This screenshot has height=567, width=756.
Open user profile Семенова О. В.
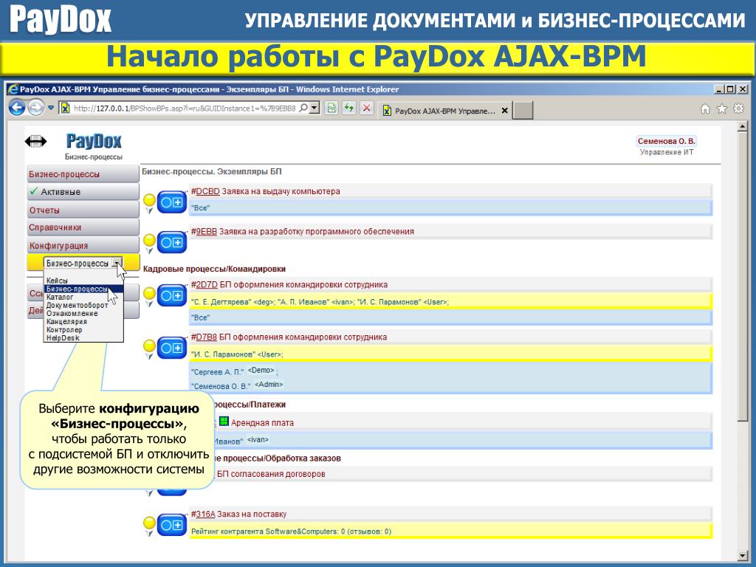tap(667, 141)
